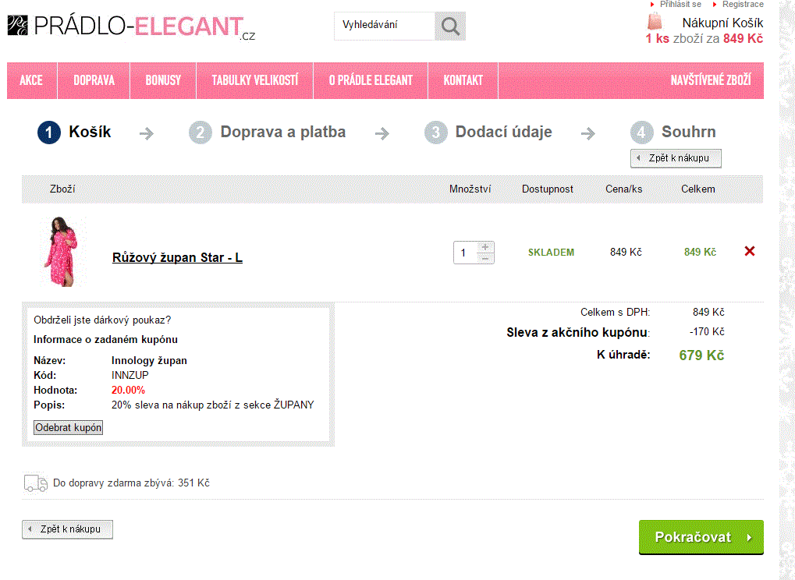Click the green Pokračovat button
The image size is (795, 580).
(701, 537)
